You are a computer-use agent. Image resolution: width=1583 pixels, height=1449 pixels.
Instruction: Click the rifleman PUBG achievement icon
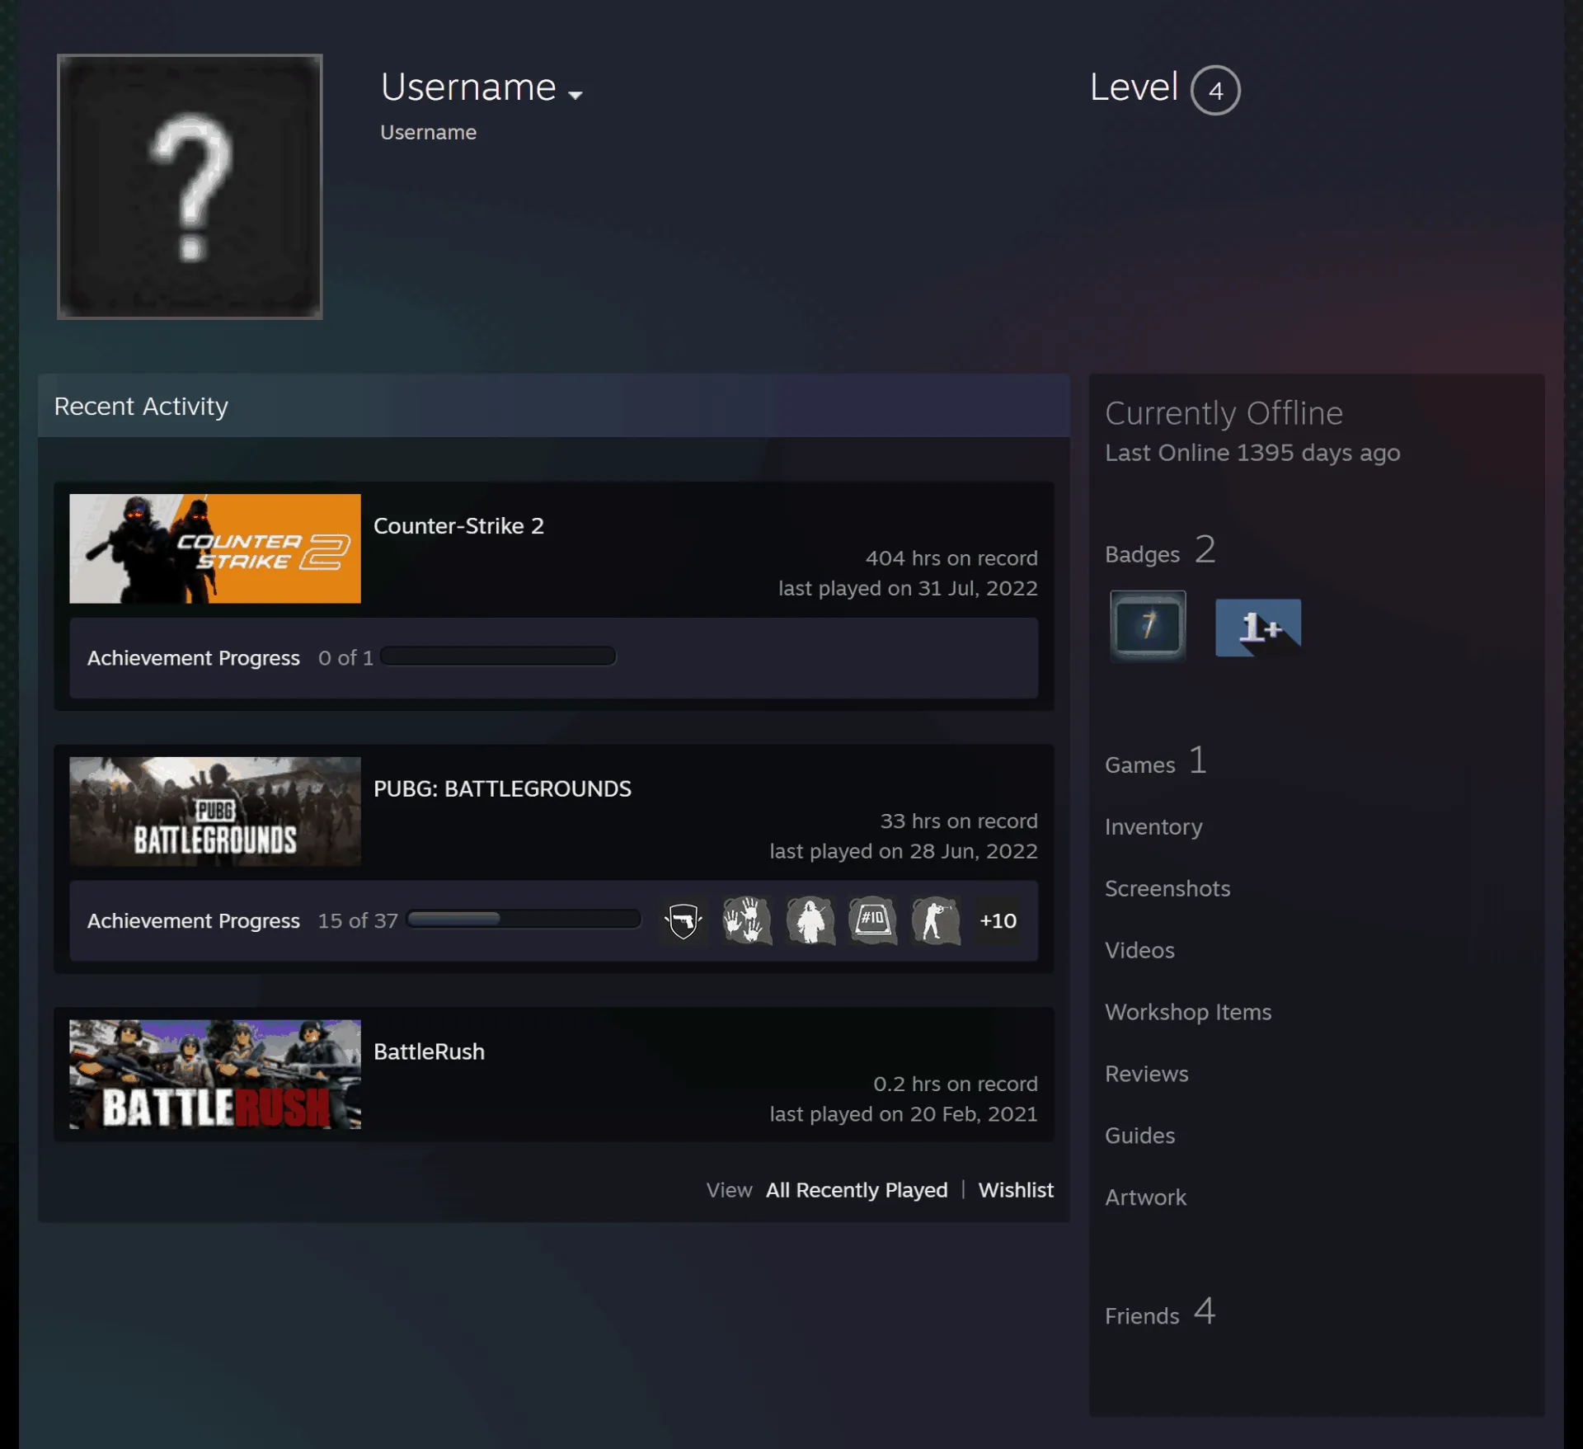pyautogui.click(x=936, y=920)
